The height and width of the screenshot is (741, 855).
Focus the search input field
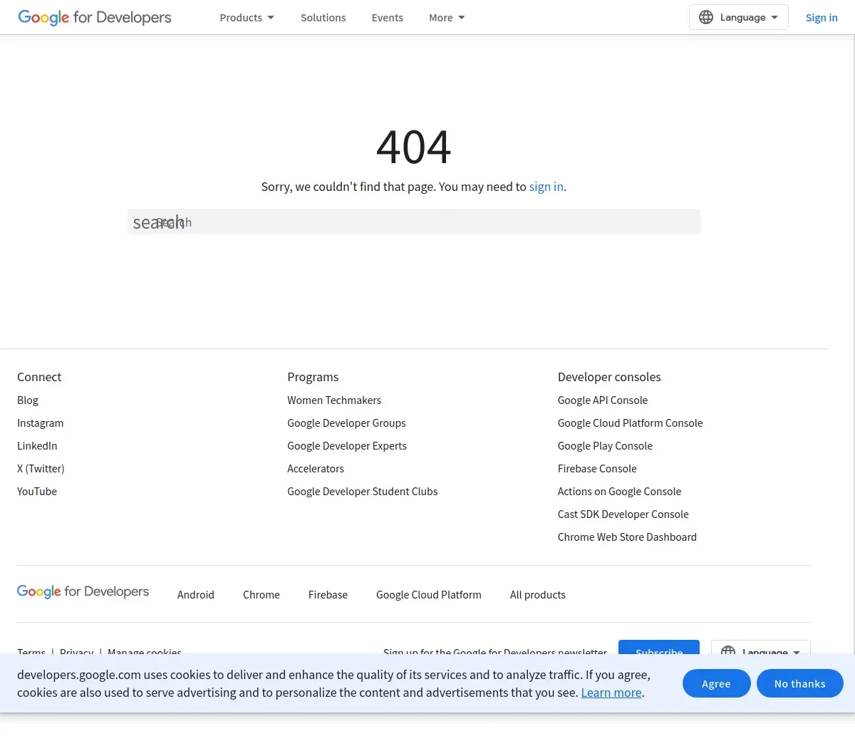click(x=414, y=222)
